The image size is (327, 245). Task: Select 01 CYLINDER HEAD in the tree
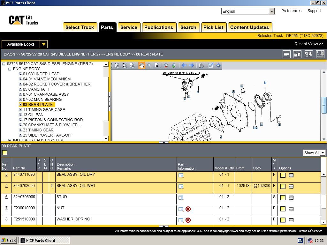41,74
